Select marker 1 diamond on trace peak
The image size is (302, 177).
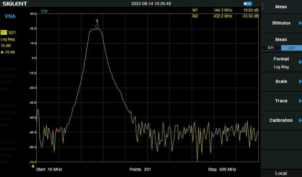[97, 27]
